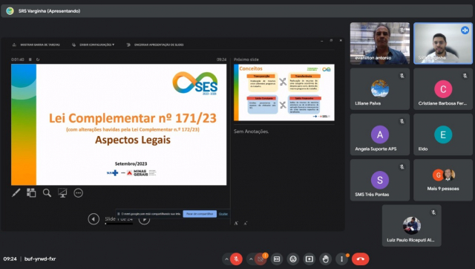475x269 pixels.
Task: Click the zoom into slide magnifier
Action: point(47,193)
